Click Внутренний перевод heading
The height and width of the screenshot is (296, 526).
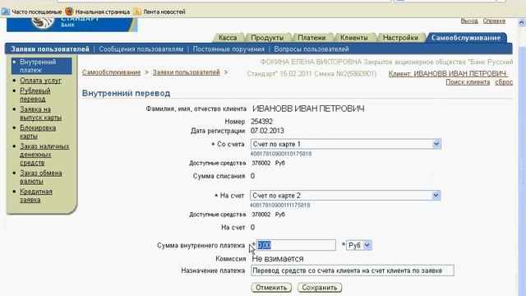pyautogui.click(x=126, y=93)
